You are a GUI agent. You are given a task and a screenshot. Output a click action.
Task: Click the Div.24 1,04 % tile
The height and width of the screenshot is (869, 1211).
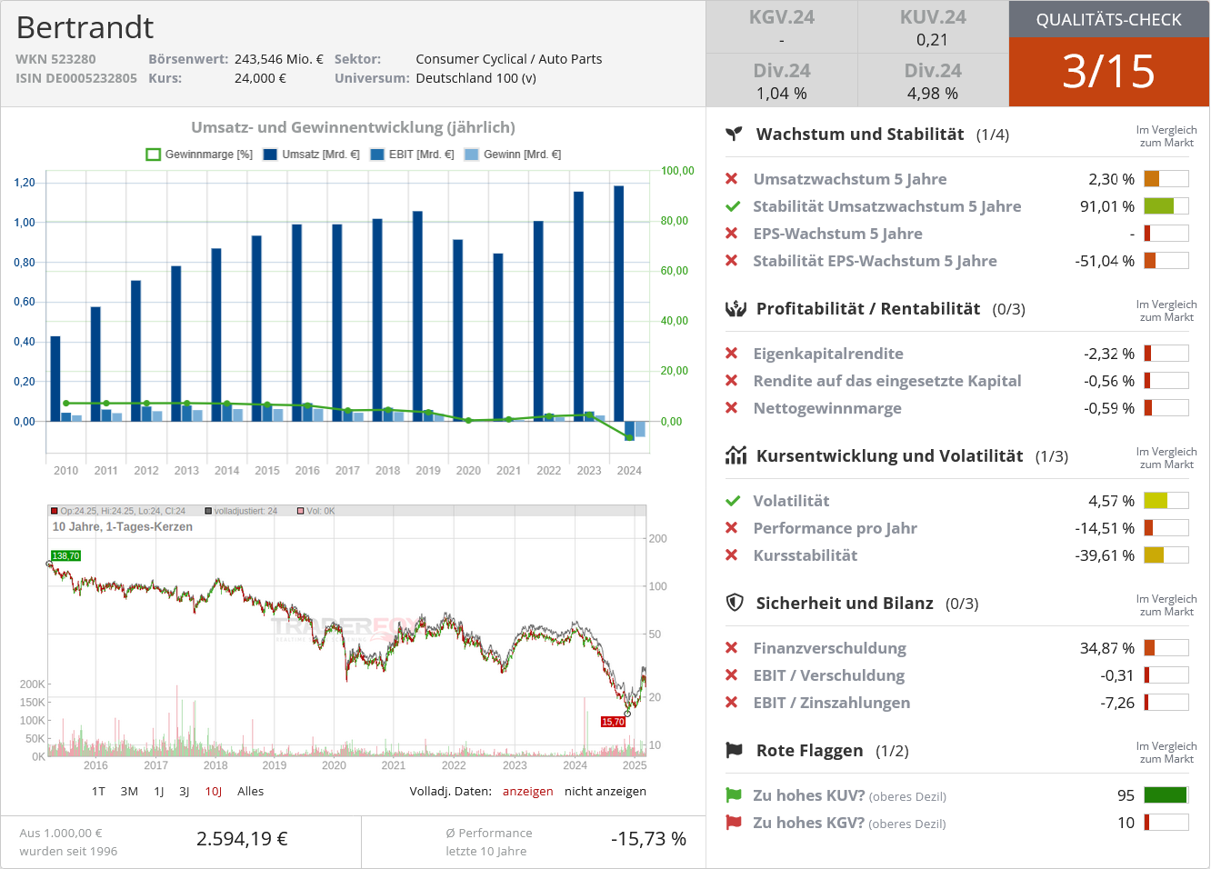pyautogui.click(x=782, y=81)
